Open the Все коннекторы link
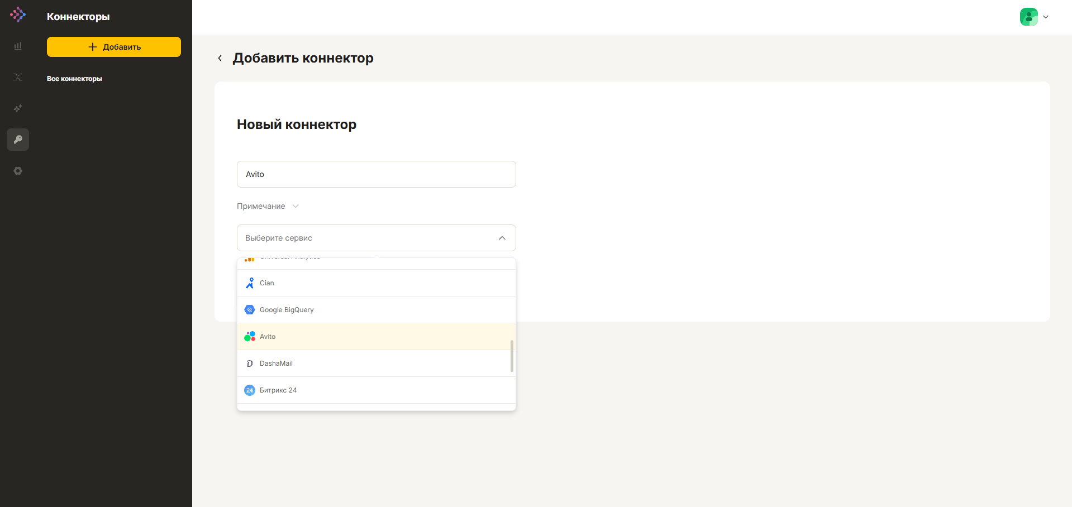The width and height of the screenshot is (1072, 507). (74, 79)
